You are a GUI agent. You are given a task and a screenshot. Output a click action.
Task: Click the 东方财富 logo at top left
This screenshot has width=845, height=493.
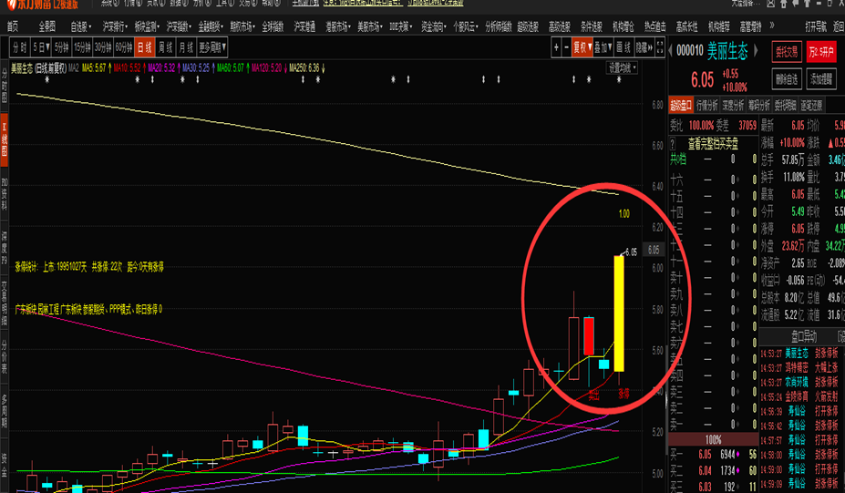(44, 5)
